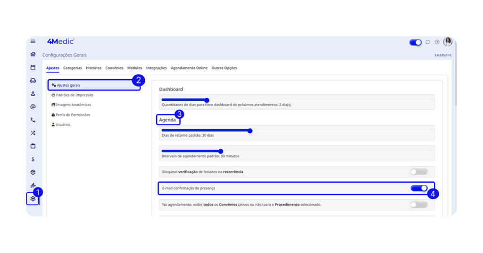Switch to the Integrações tab

[156, 68]
